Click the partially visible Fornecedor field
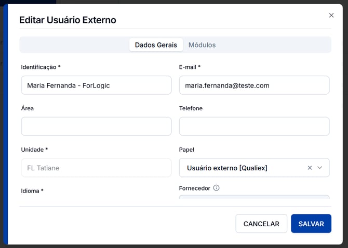This screenshot has width=348, height=248. 254,197
